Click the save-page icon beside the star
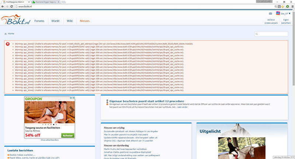 click(279, 6)
